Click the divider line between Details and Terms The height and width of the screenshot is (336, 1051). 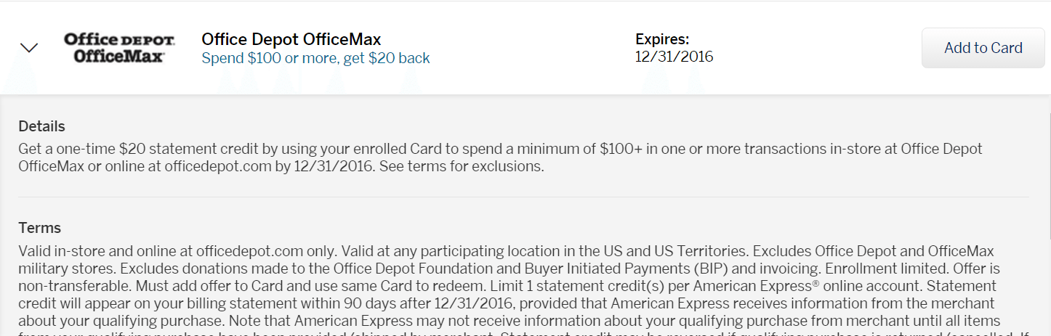coord(523,197)
